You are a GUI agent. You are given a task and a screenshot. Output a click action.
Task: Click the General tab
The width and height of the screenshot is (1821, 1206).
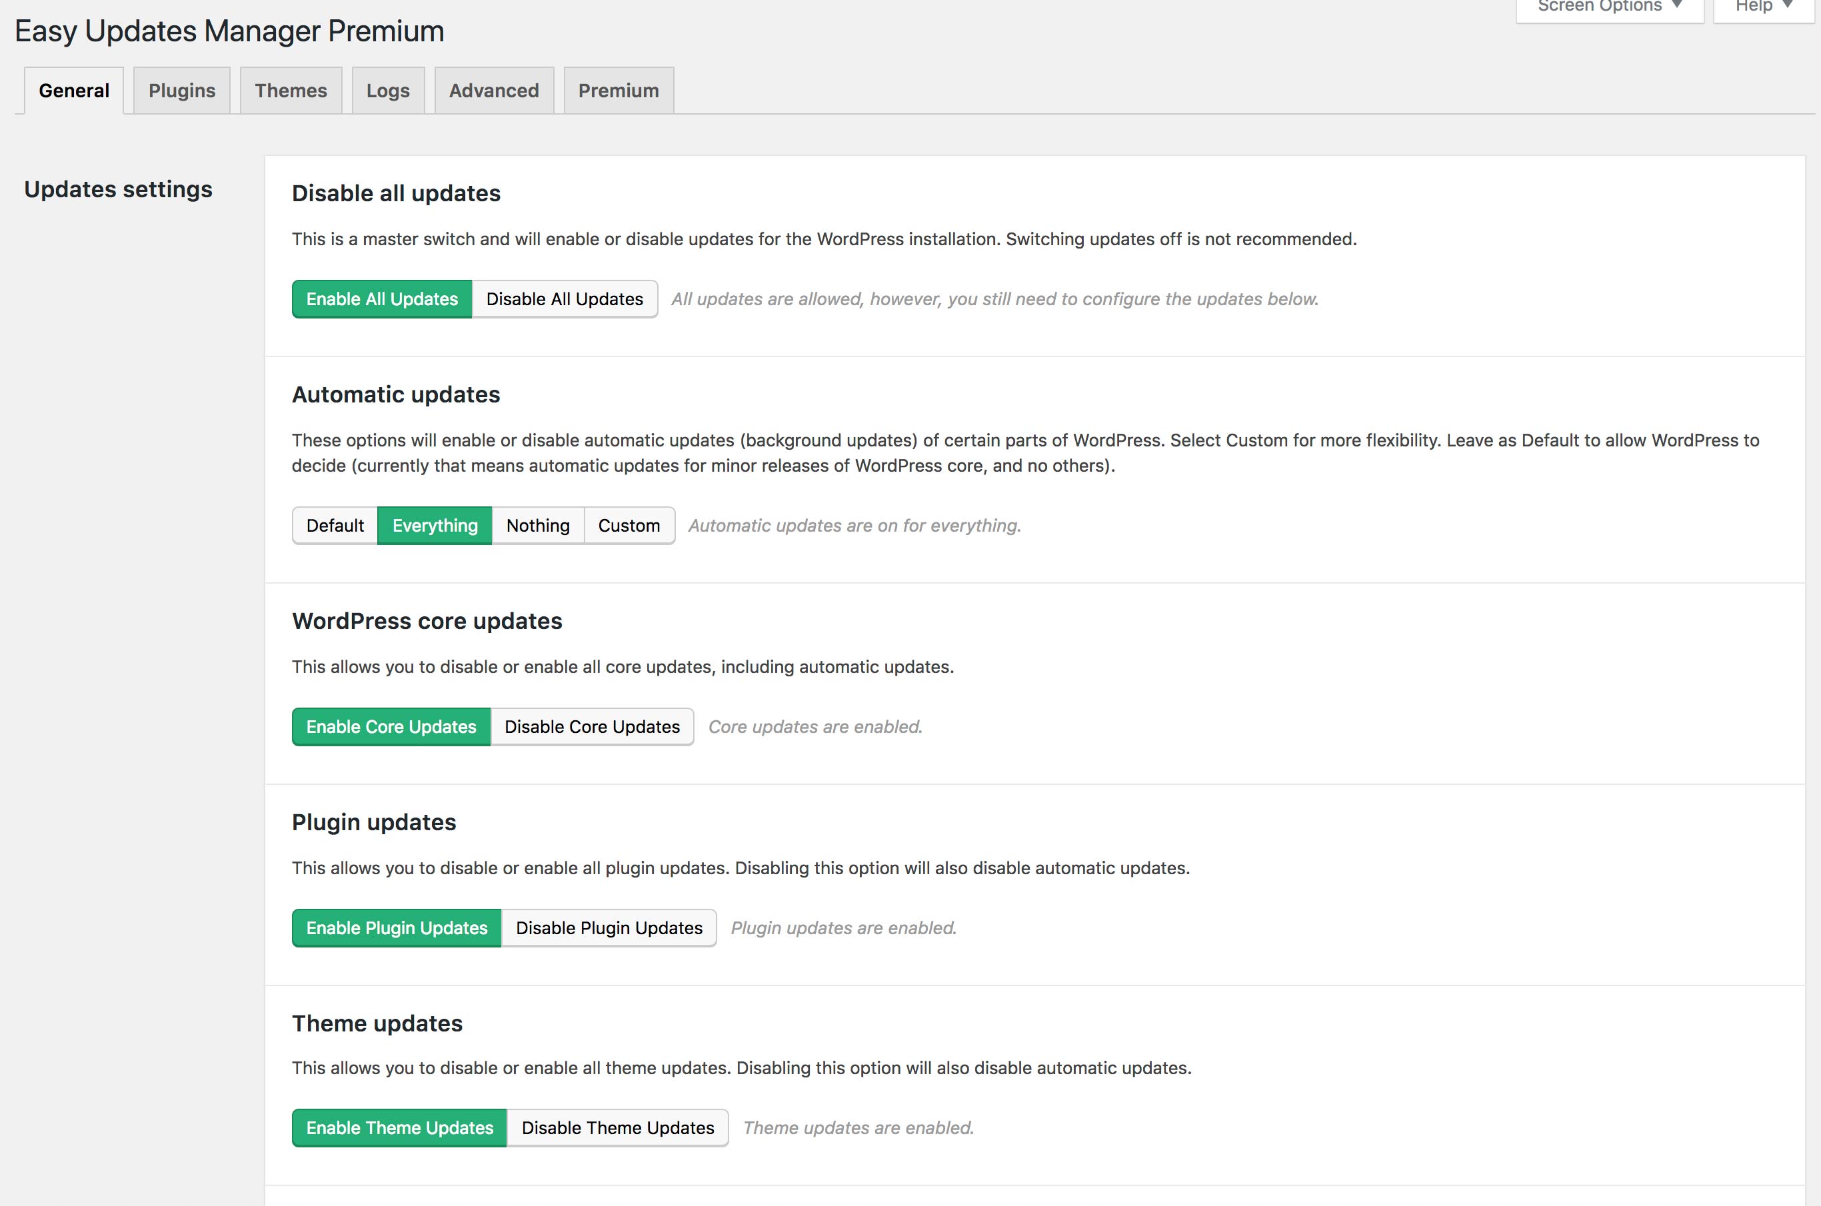74,90
